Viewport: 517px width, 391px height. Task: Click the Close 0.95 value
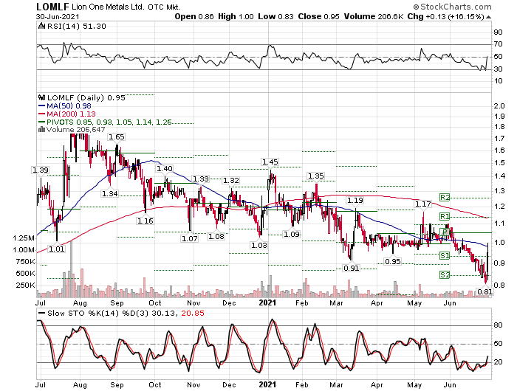tap(318, 16)
